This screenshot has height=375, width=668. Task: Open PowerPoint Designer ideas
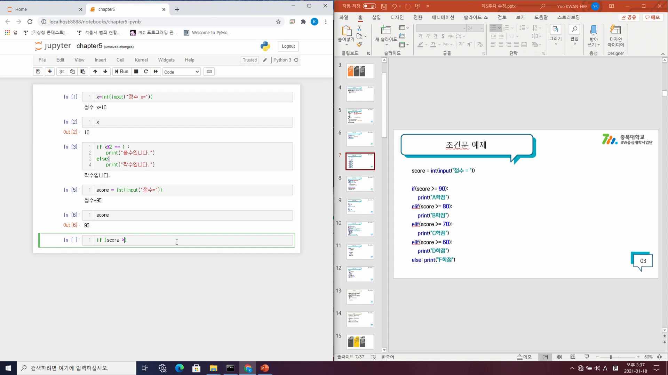point(615,36)
